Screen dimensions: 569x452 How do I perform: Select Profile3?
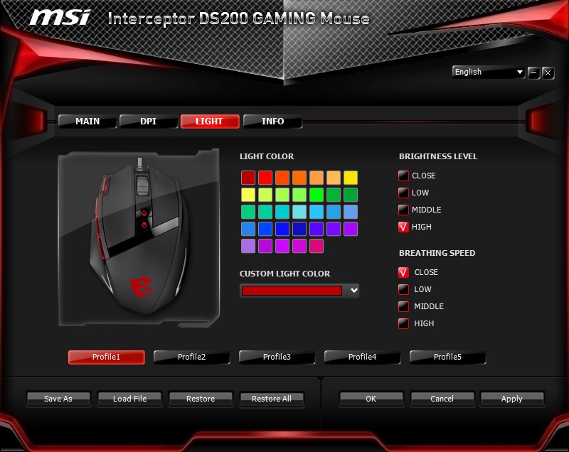(x=277, y=357)
